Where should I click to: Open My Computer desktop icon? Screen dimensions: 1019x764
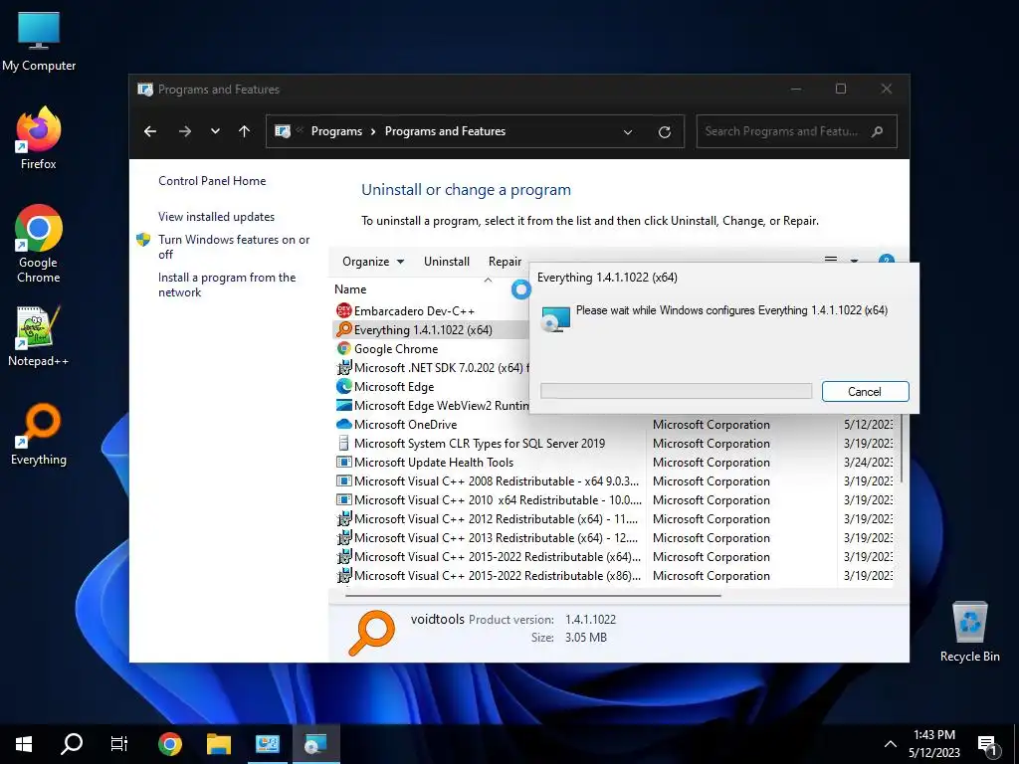(x=39, y=41)
